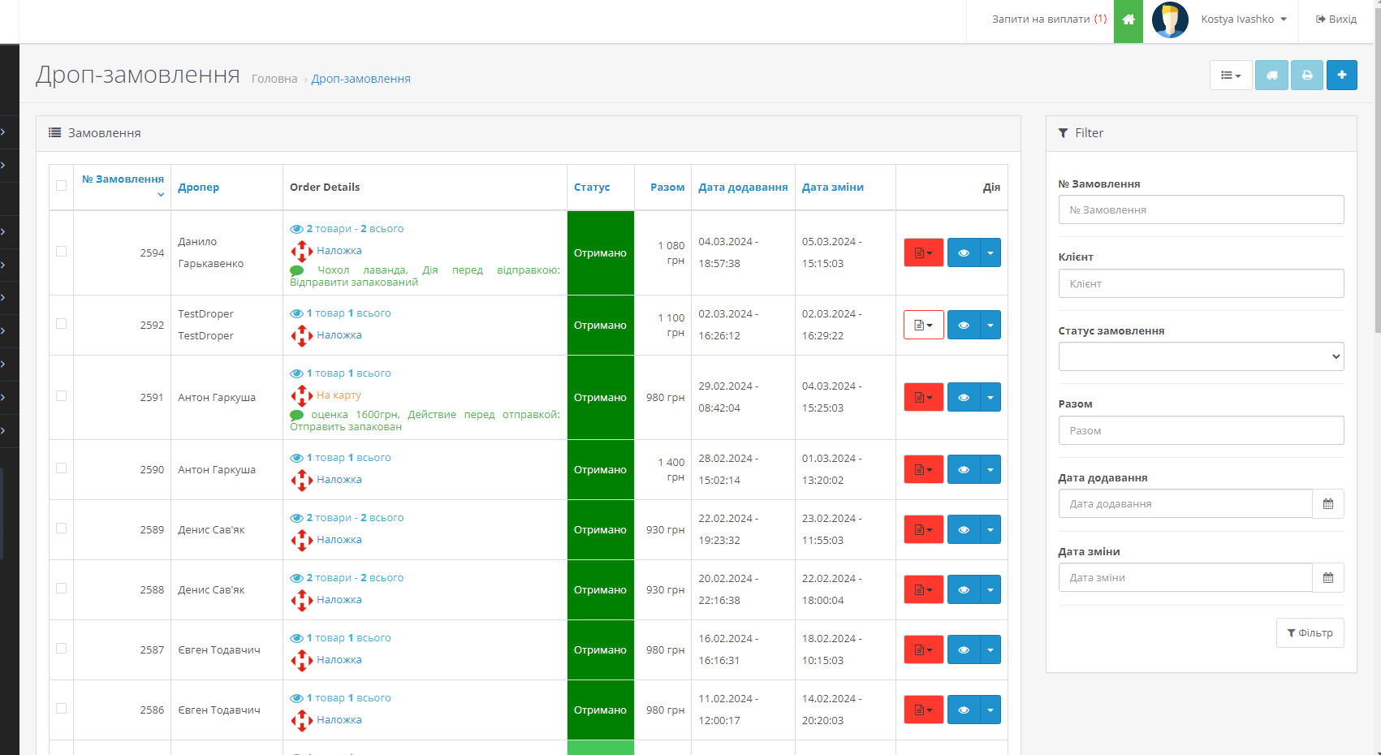The width and height of the screenshot is (1381, 755).
Task: Expand the list view options dropdown
Action: 1231,75
